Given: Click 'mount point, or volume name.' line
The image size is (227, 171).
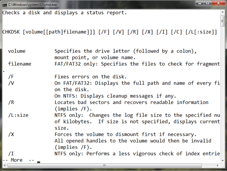Looking at the screenshot, I should [95, 58].
